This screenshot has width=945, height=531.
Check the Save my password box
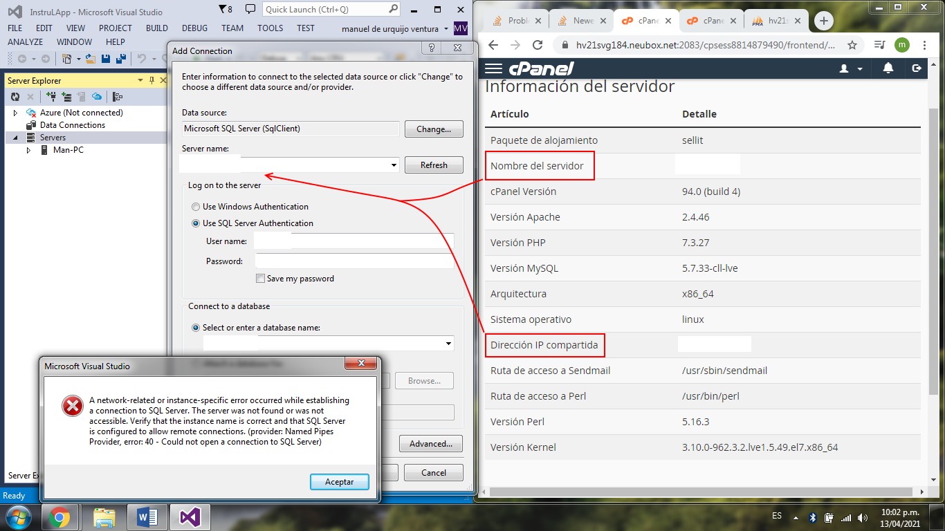[260, 279]
